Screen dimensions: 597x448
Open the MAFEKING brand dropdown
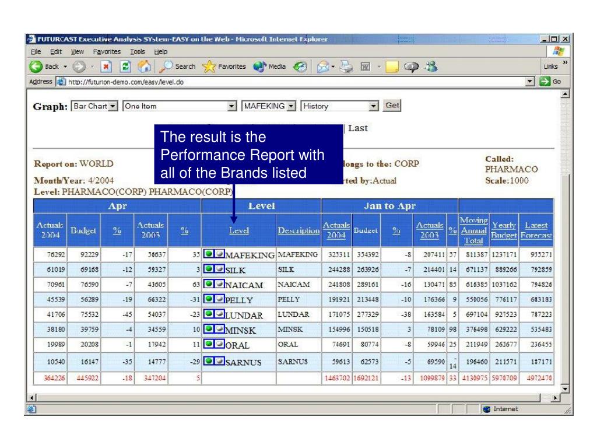268,106
